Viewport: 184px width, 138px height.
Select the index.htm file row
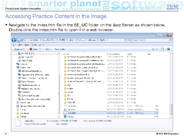coord(111,113)
